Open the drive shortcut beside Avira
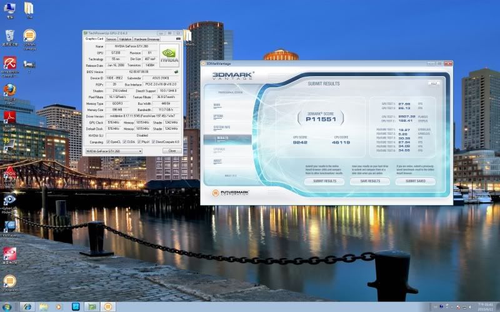Image resolution: width=500 pixels, height=312 pixels. click(29, 66)
